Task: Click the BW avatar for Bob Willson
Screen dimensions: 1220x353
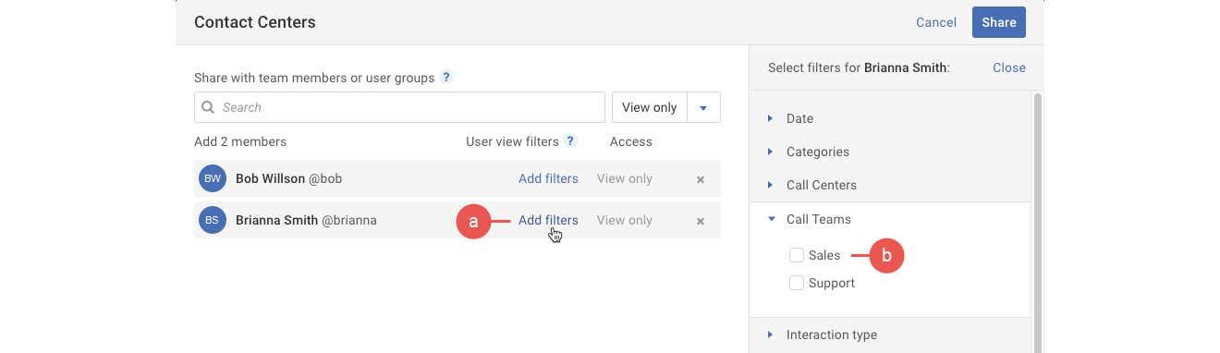Action: pos(213,178)
